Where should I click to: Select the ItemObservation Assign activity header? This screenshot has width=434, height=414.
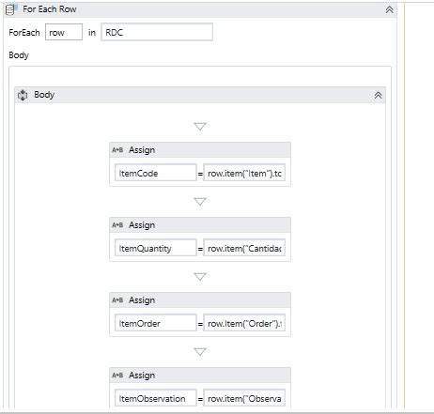click(x=200, y=376)
